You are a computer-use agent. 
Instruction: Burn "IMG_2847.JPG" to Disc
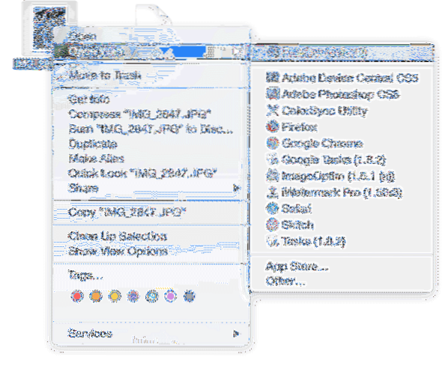pos(151,129)
